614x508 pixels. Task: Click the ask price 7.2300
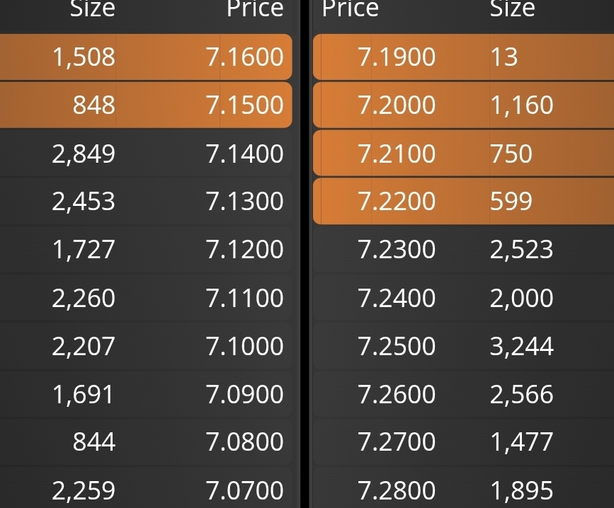[x=397, y=250]
